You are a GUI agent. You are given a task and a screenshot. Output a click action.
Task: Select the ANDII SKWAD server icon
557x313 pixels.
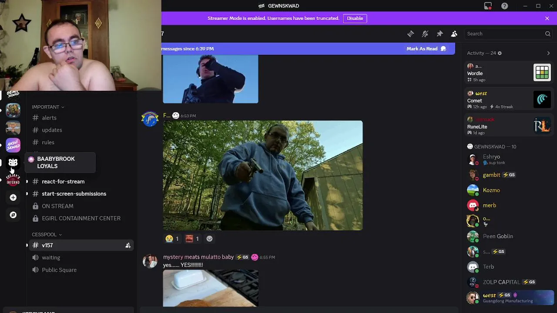(x=13, y=145)
